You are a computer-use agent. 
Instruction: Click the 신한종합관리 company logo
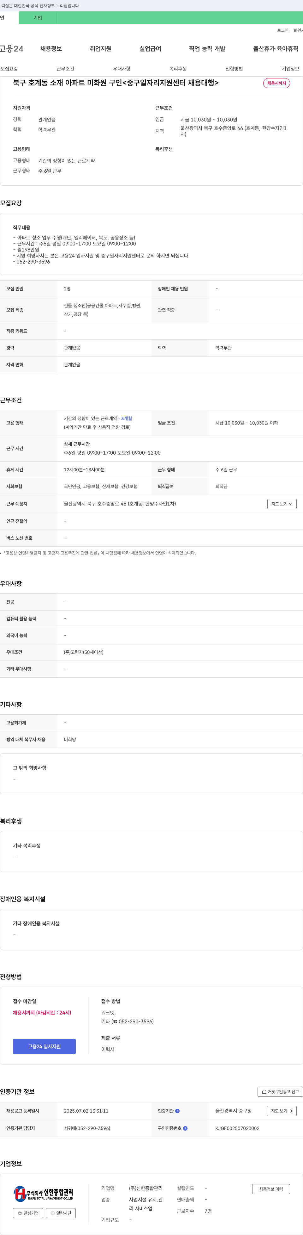44,1193
